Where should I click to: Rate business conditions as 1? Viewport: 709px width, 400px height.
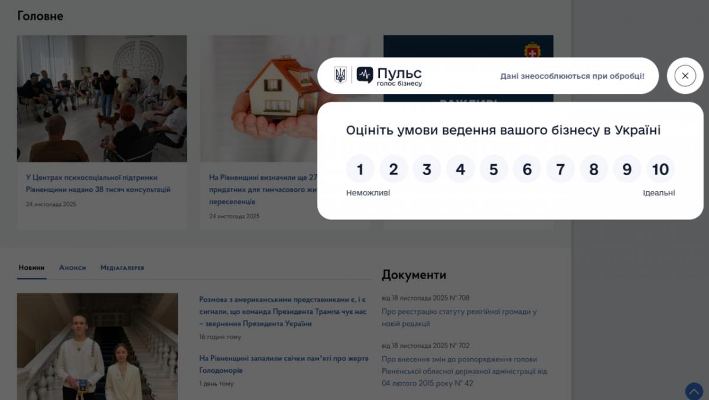360,170
